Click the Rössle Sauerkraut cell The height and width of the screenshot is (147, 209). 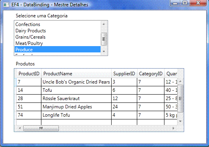click(x=76, y=99)
